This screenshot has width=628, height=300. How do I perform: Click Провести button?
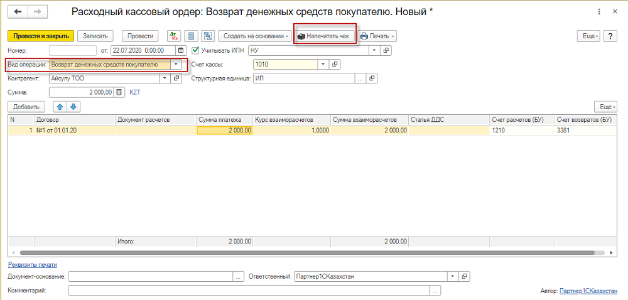[140, 36]
